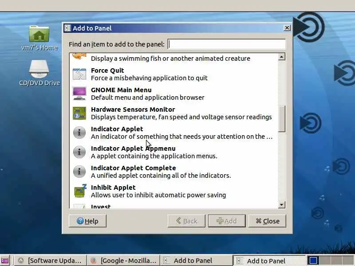Choose the Force Quit list entry title
355x266 pixels.
click(x=107, y=70)
